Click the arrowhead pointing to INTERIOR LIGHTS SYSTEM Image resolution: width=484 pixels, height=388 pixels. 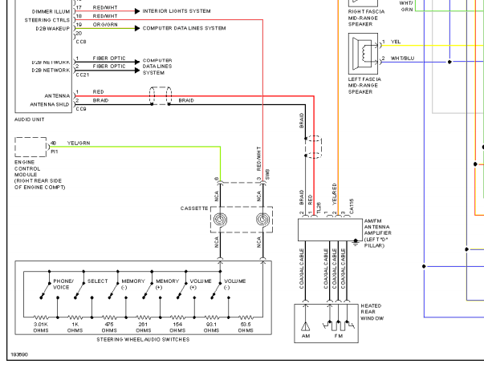tap(137, 11)
